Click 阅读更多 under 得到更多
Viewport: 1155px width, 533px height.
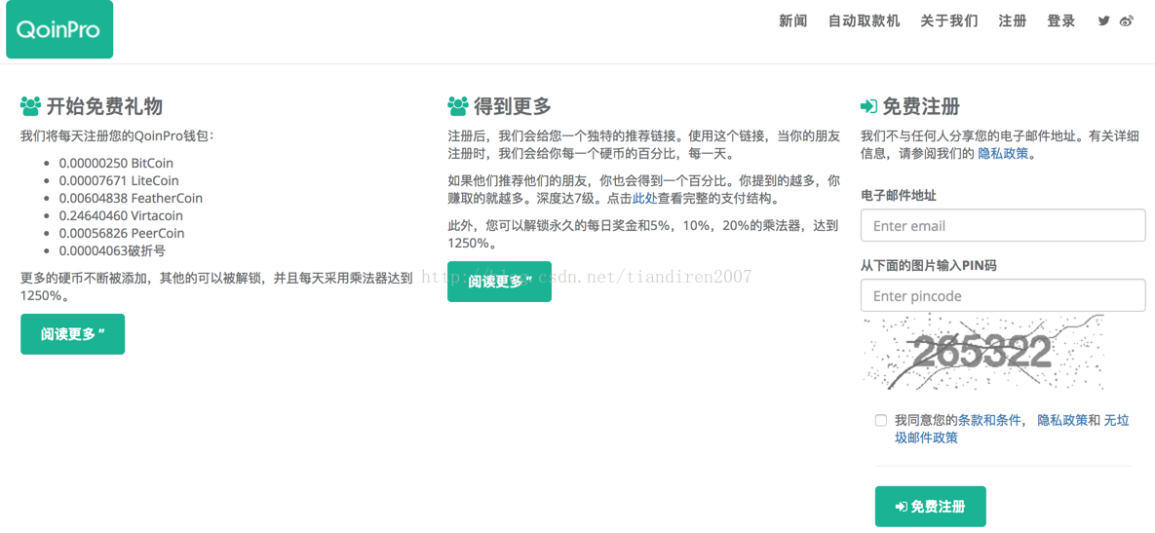(x=499, y=282)
